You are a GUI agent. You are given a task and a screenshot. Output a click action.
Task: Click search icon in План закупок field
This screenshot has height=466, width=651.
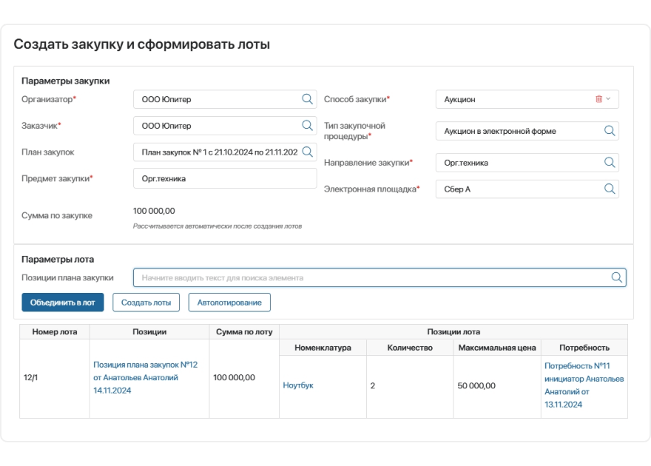click(307, 152)
